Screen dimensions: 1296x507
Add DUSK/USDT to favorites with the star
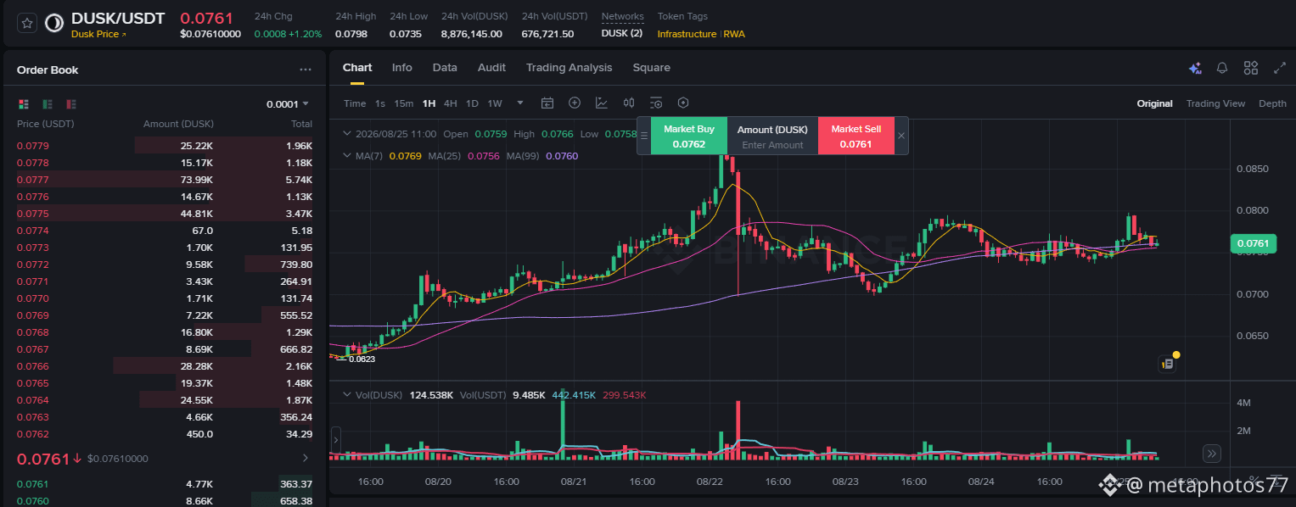[27, 24]
